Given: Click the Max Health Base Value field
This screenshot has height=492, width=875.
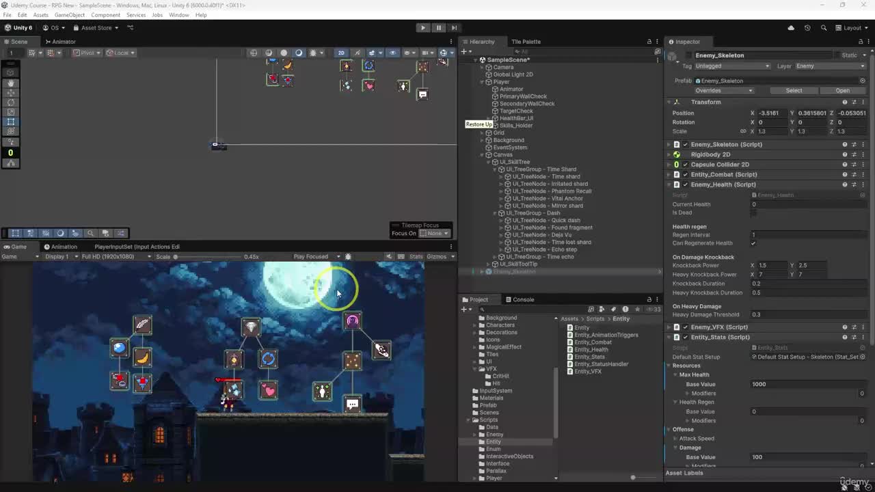Looking at the screenshot, I should [809, 384].
